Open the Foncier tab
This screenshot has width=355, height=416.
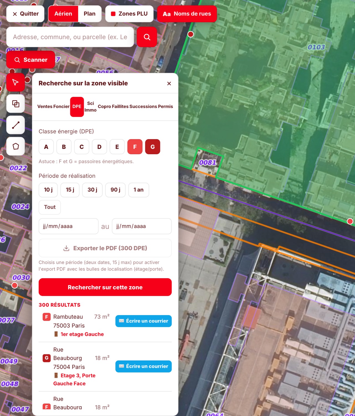tap(61, 106)
